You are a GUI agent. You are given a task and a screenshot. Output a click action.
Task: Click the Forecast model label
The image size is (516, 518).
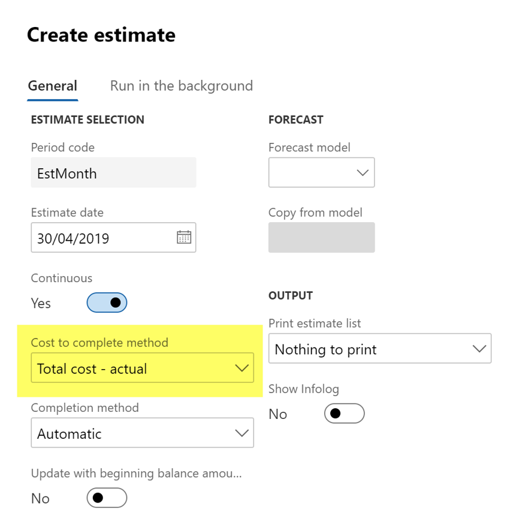coord(309,147)
